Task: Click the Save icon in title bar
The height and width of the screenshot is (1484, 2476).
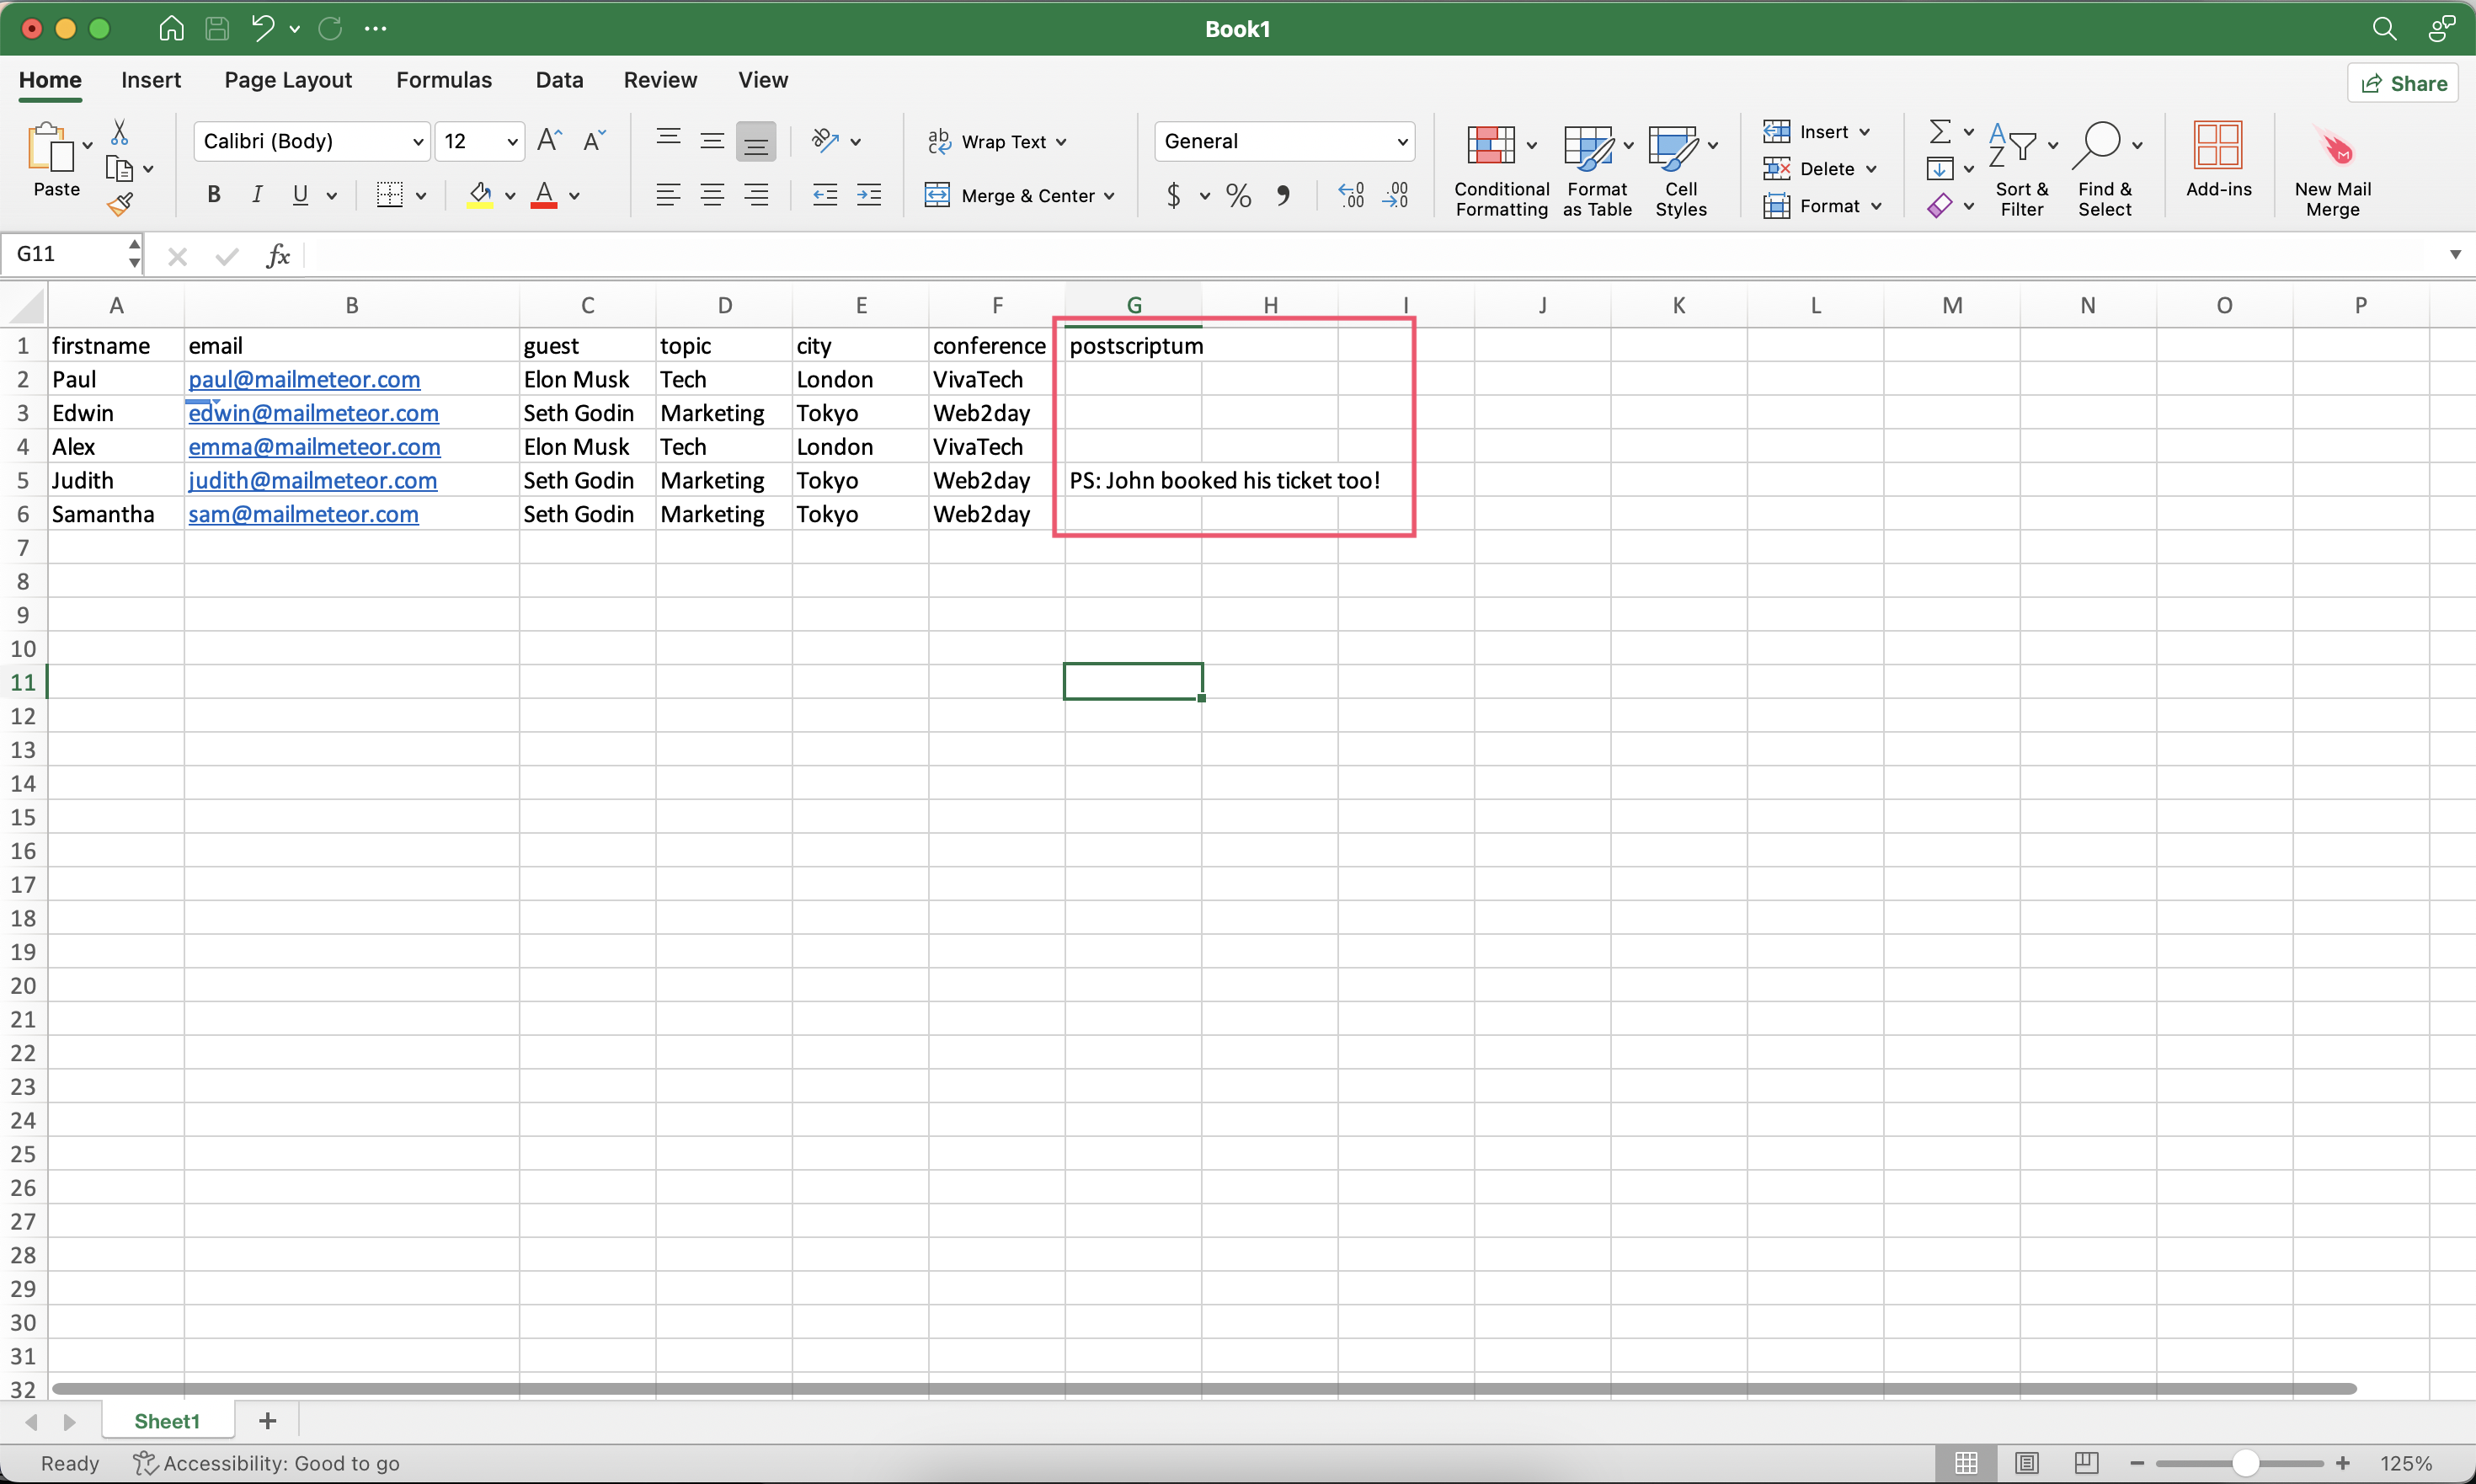Action: (217, 28)
